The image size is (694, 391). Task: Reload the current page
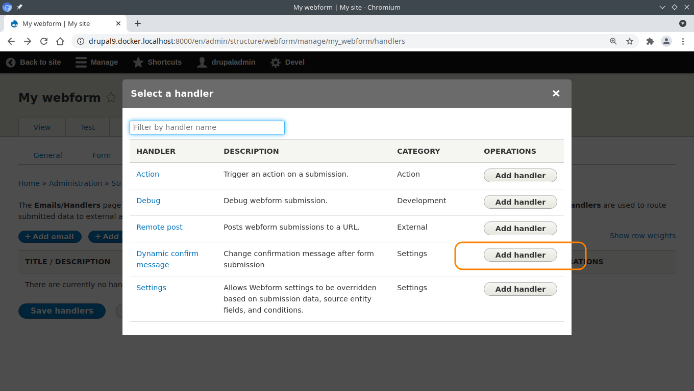tap(44, 41)
